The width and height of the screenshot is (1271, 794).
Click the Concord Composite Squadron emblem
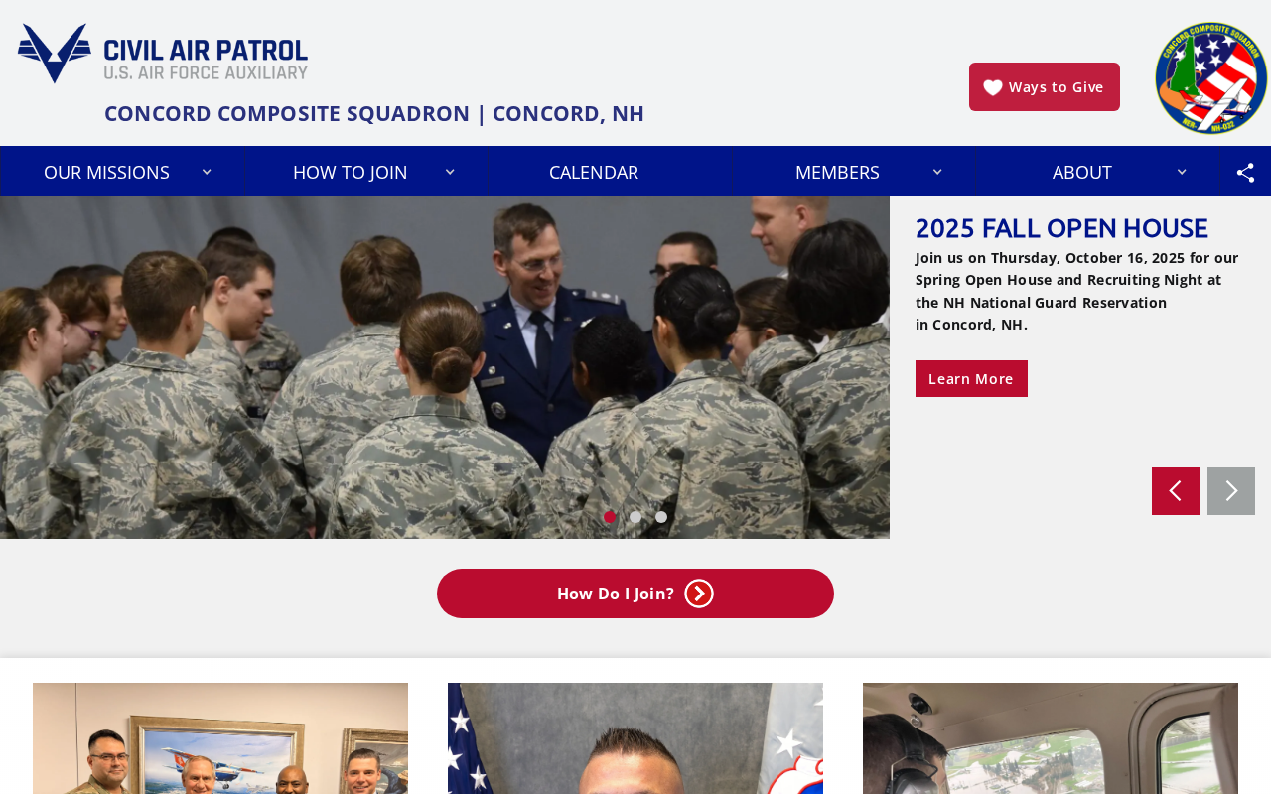pos(1211,77)
